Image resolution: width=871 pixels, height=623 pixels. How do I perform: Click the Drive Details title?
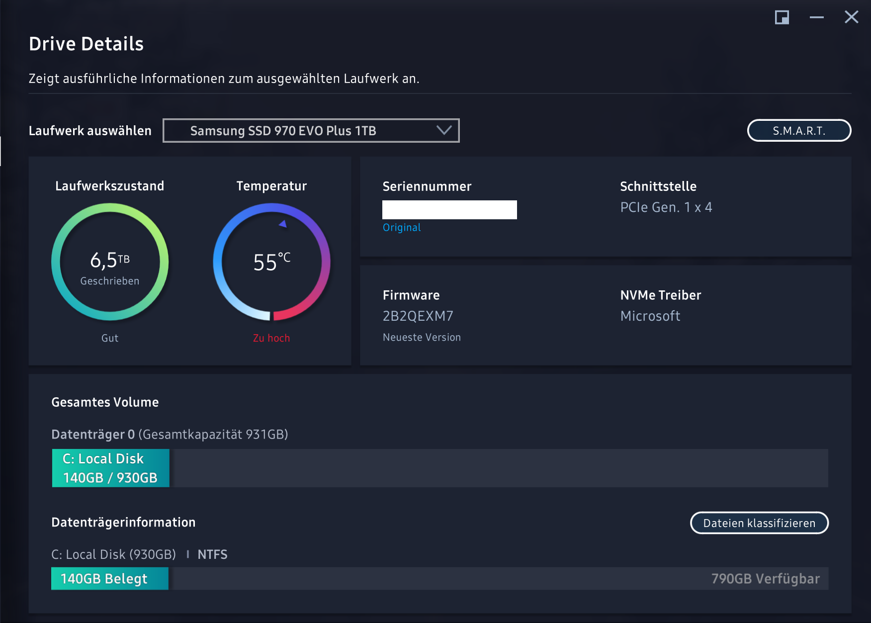[86, 44]
